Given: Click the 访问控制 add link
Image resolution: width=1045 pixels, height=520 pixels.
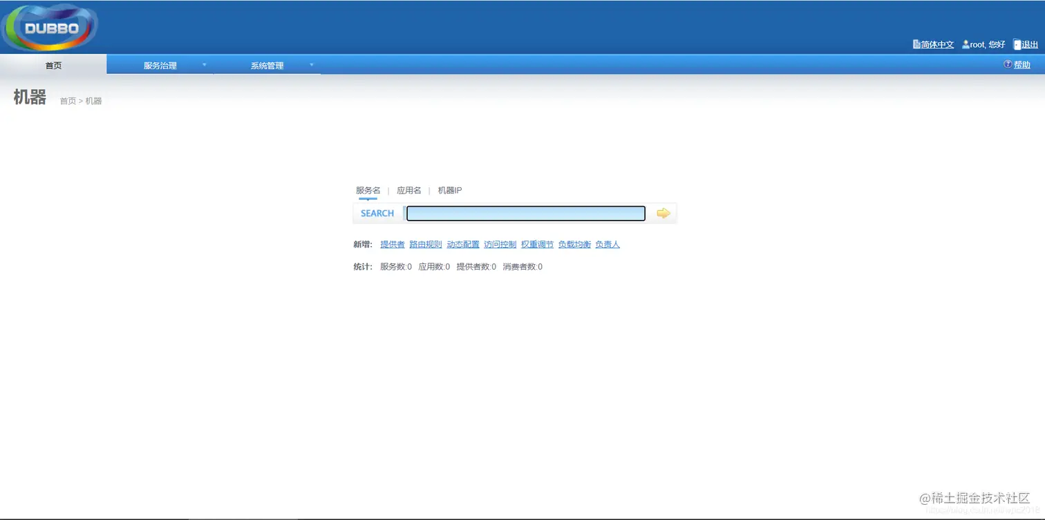Looking at the screenshot, I should point(500,244).
